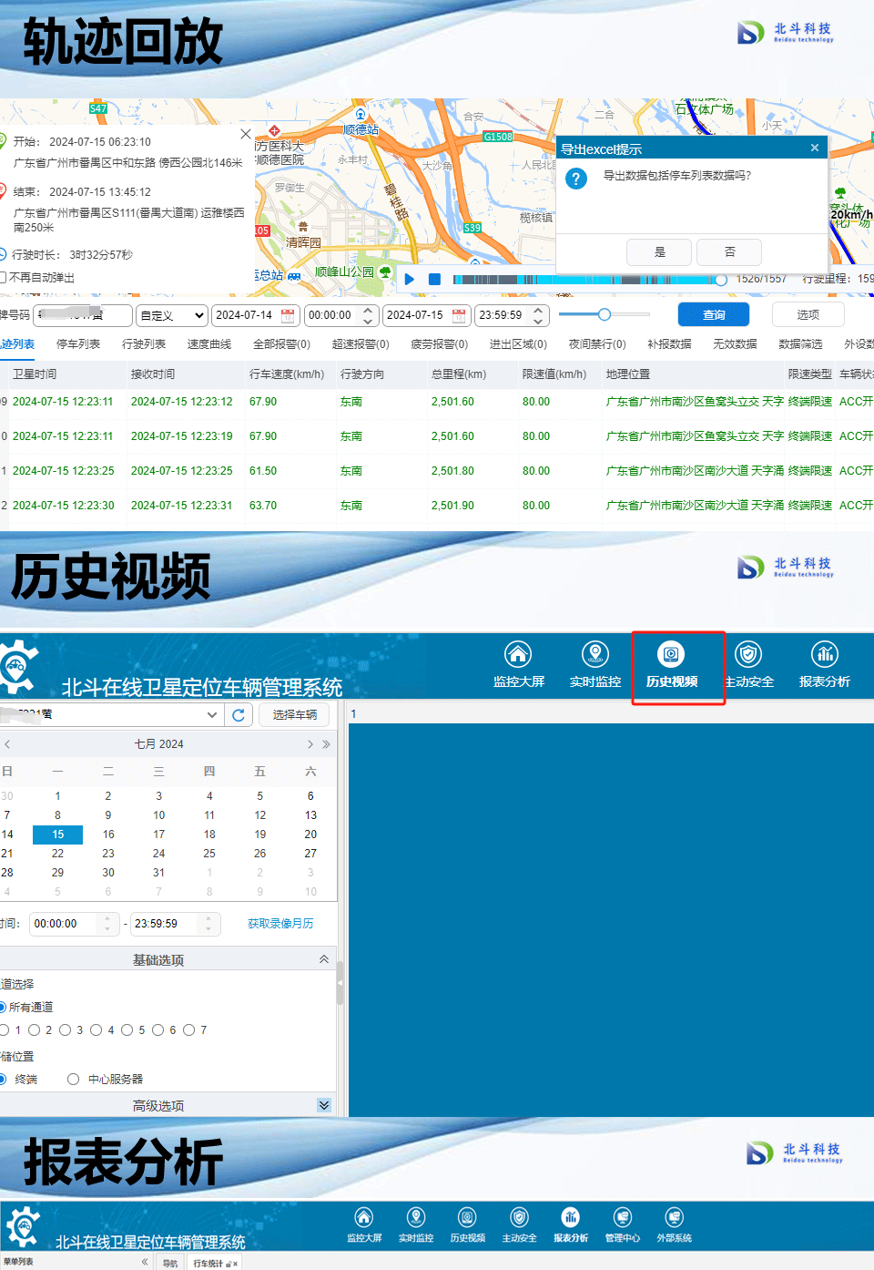Open the 自定义 time range dropdown
This screenshot has width=874, height=1270.
pyautogui.click(x=171, y=315)
